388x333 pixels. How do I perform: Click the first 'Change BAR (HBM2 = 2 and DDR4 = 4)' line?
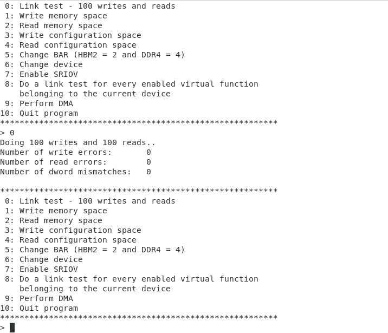point(95,55)
